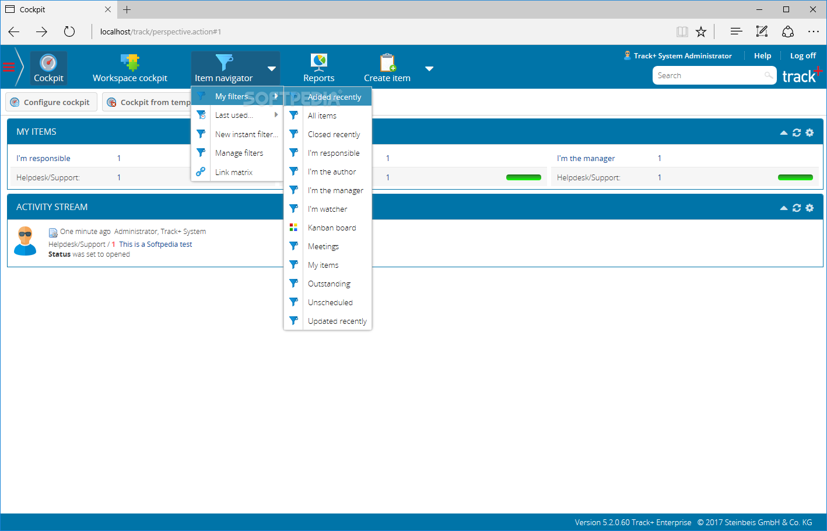Expand the Create item dropdown arrow
The image size is (827, 531).
429,69
